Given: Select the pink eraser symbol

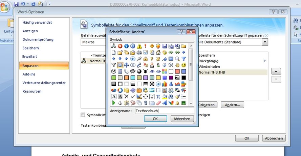Looking at the screenshot, I should [x=158, y=103].
